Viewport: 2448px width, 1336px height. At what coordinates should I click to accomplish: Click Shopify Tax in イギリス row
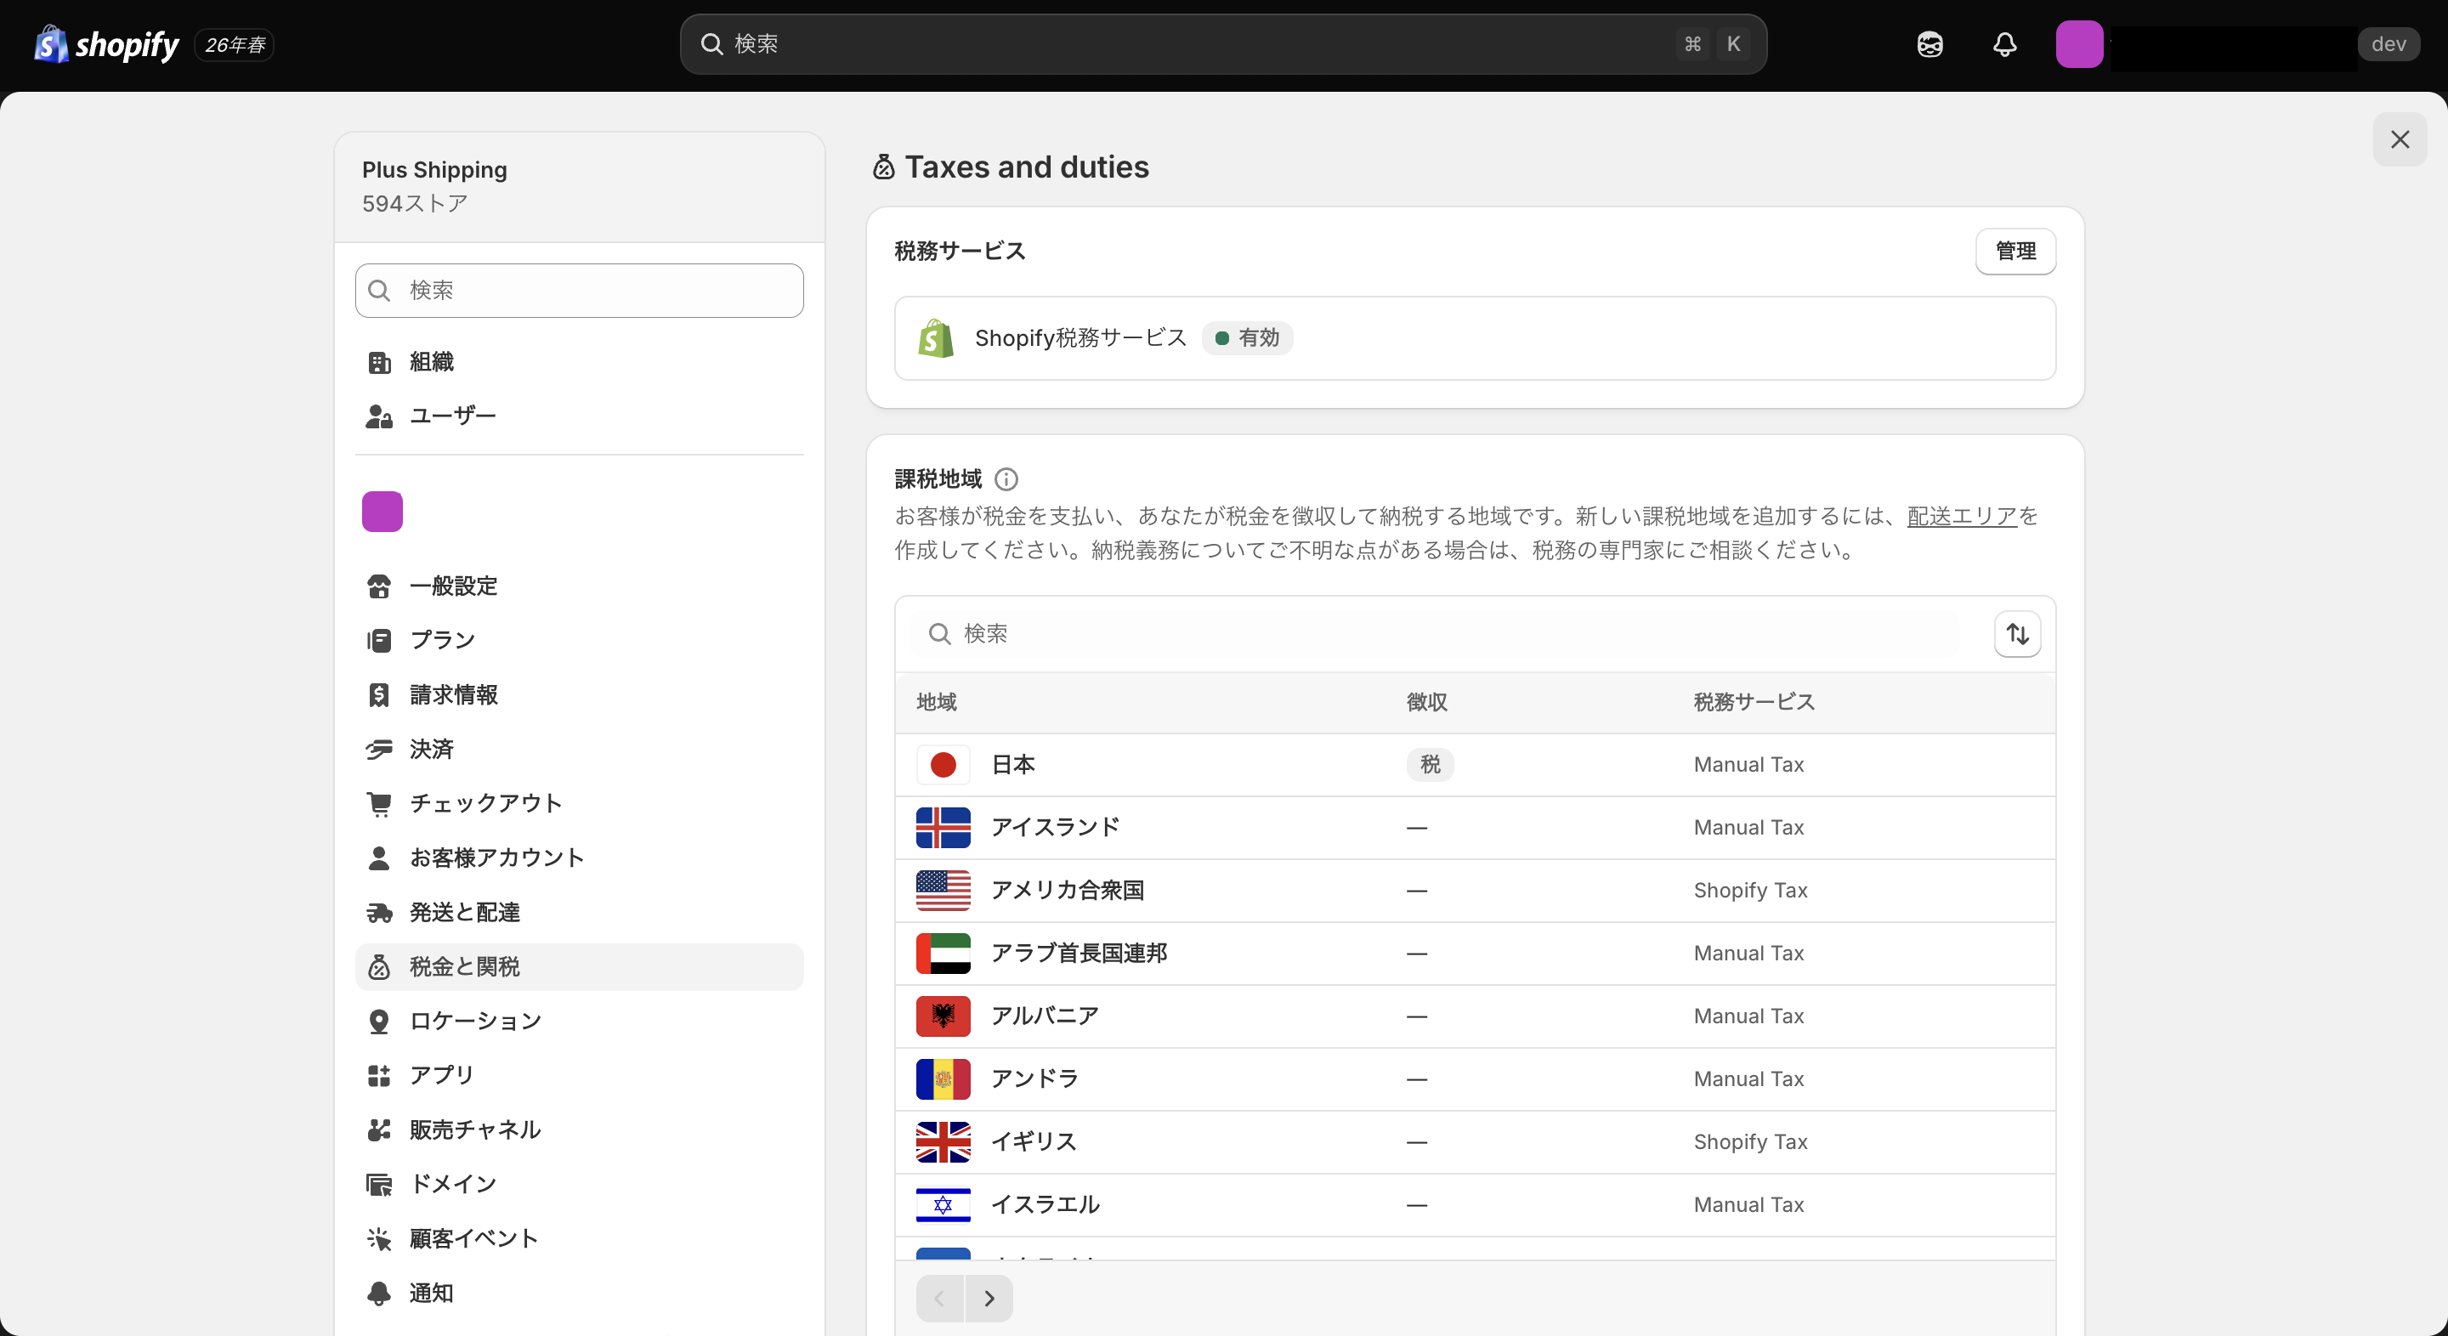click(1749, 1142)
